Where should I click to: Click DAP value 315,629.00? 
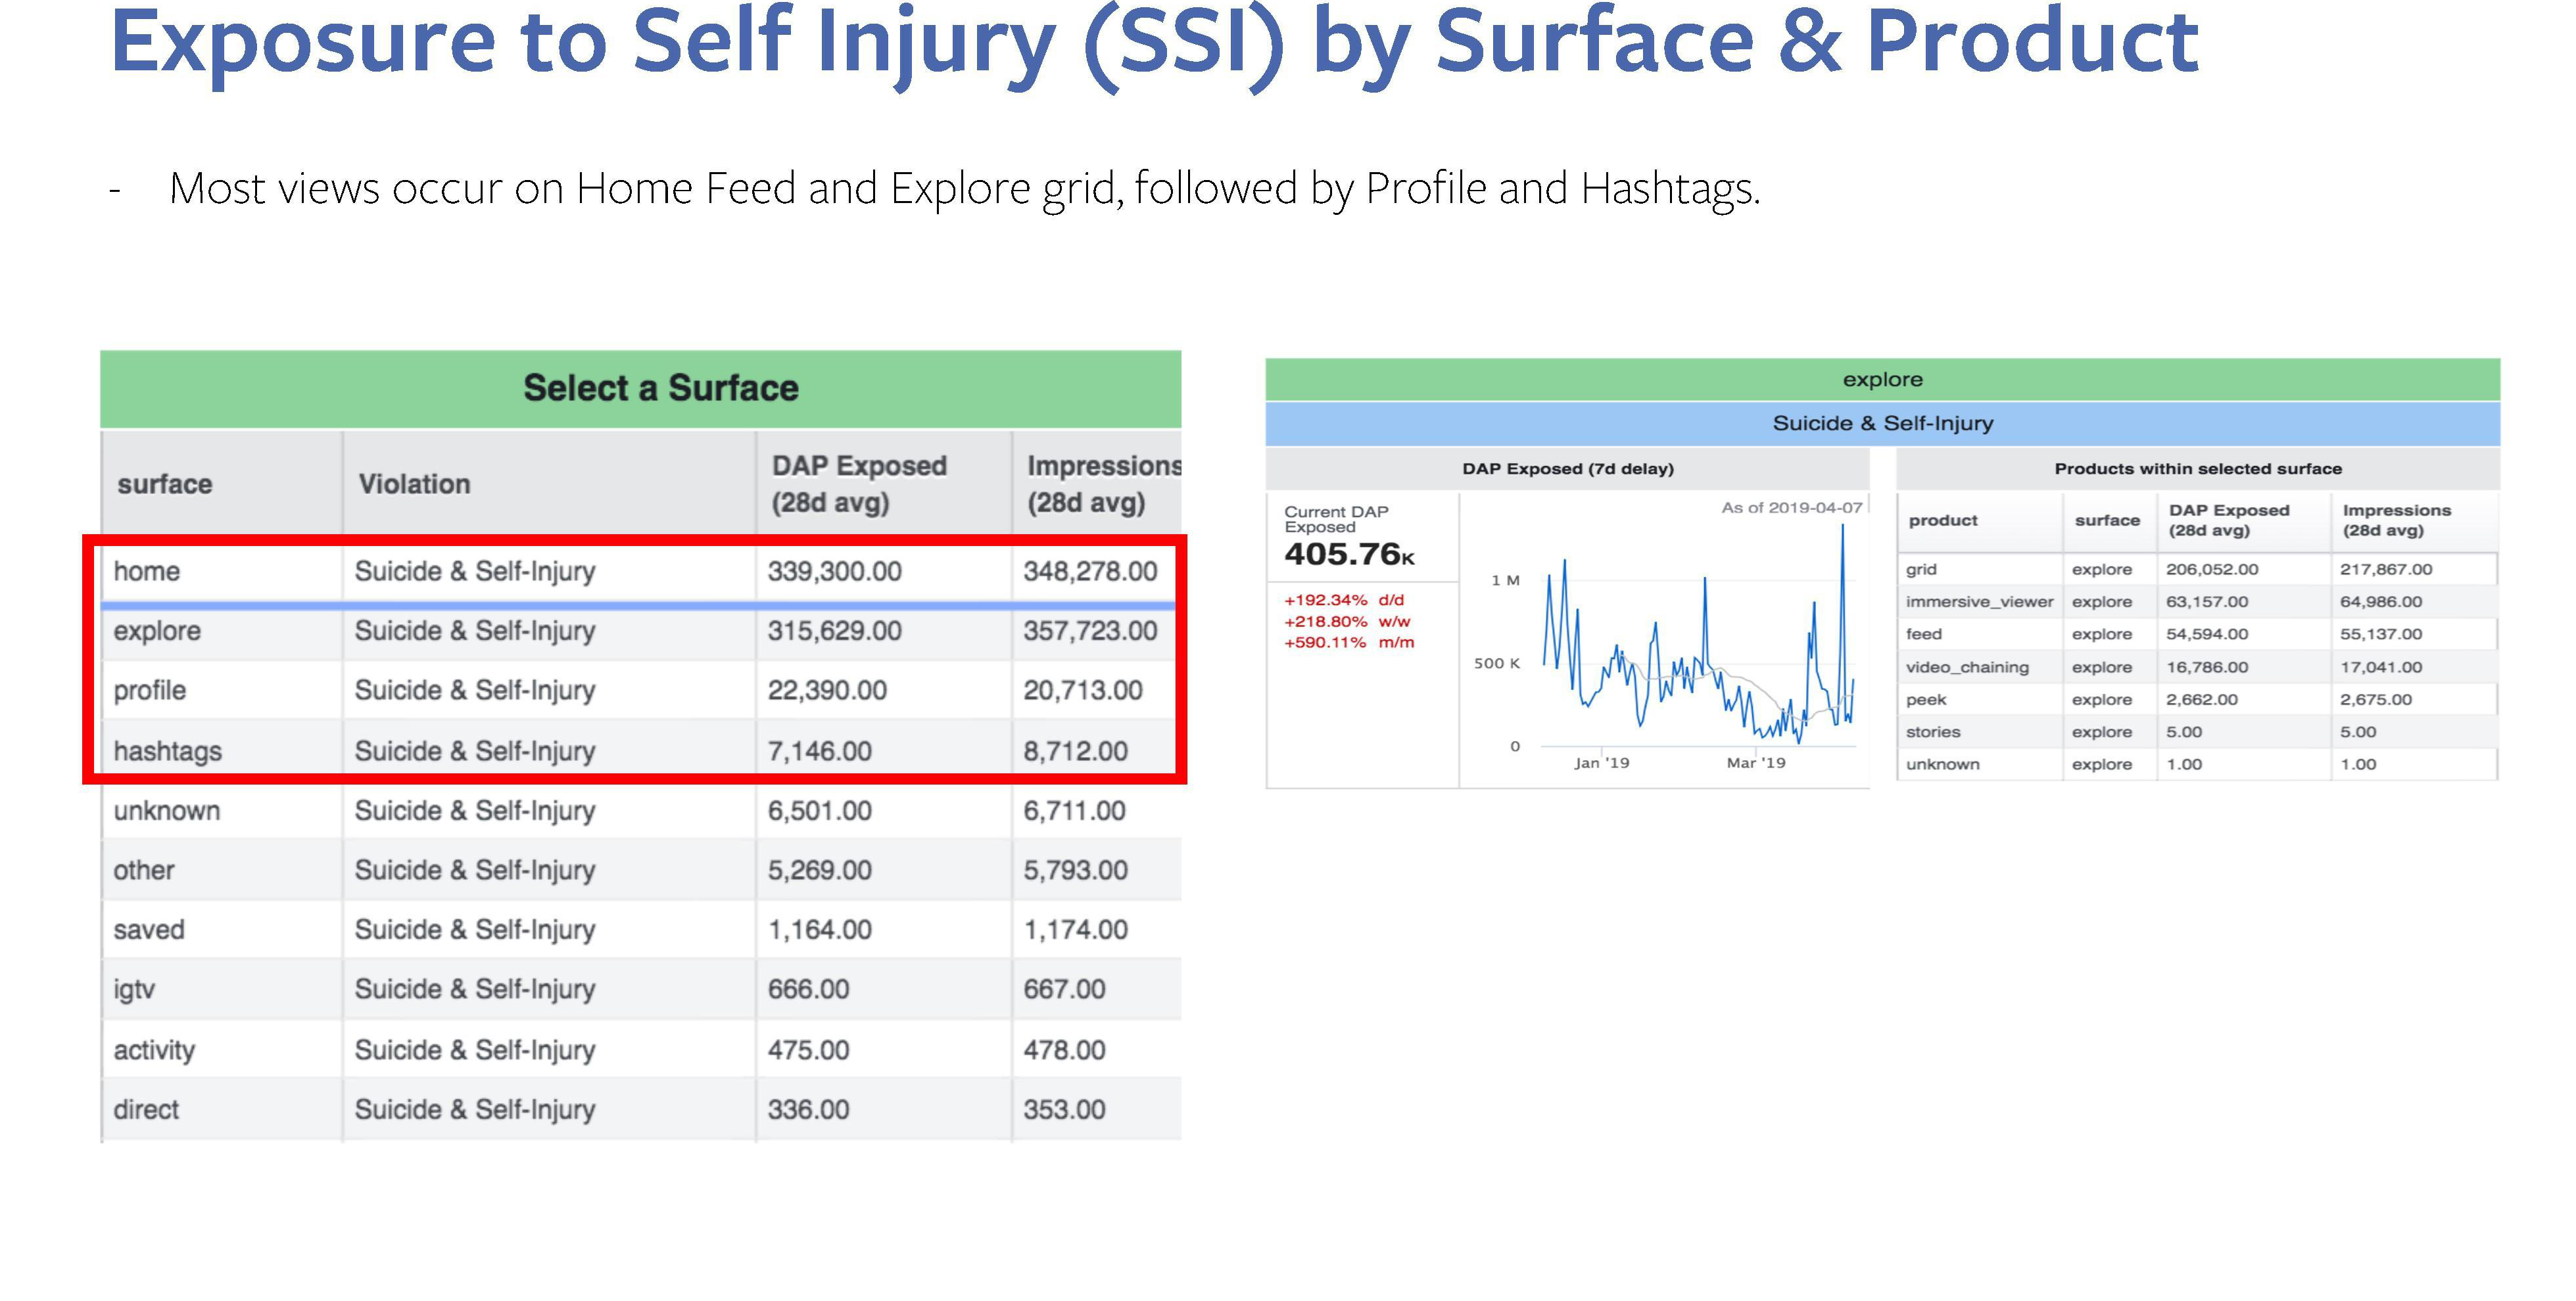click(x=834, y=631)
